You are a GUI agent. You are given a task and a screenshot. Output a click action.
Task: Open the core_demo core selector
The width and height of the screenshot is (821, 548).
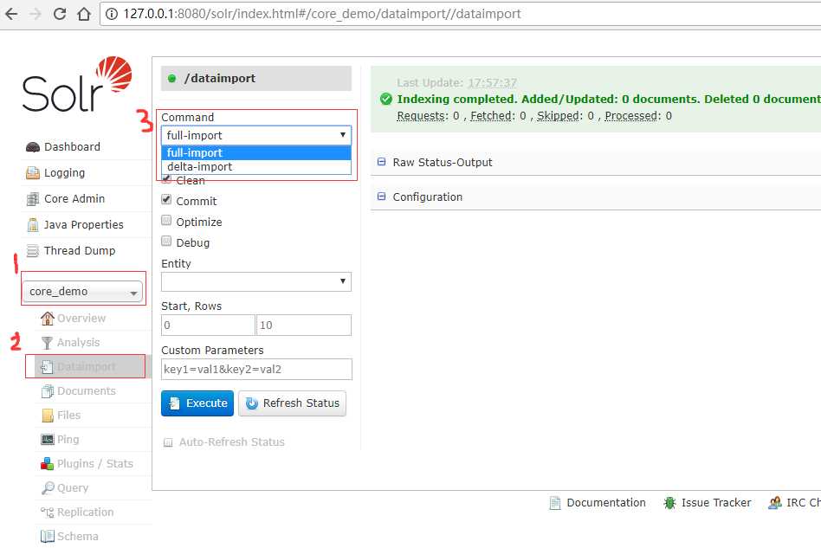tap(83, 292)
